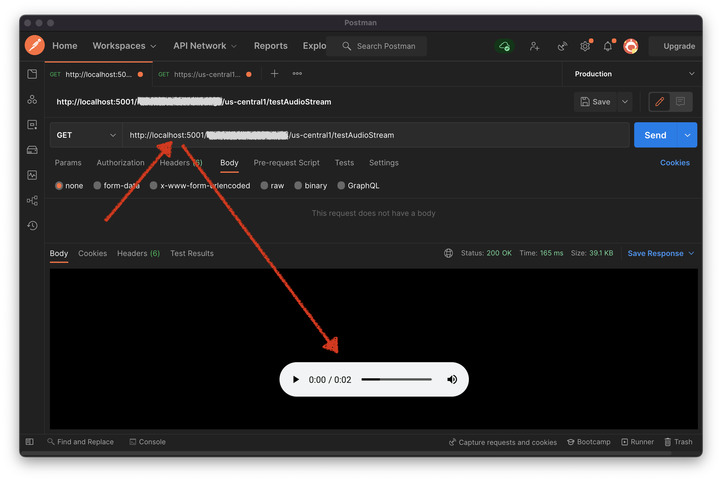Screen dimensions: 722x481
Task: Expand the Save options arrow
Action: 625,102
